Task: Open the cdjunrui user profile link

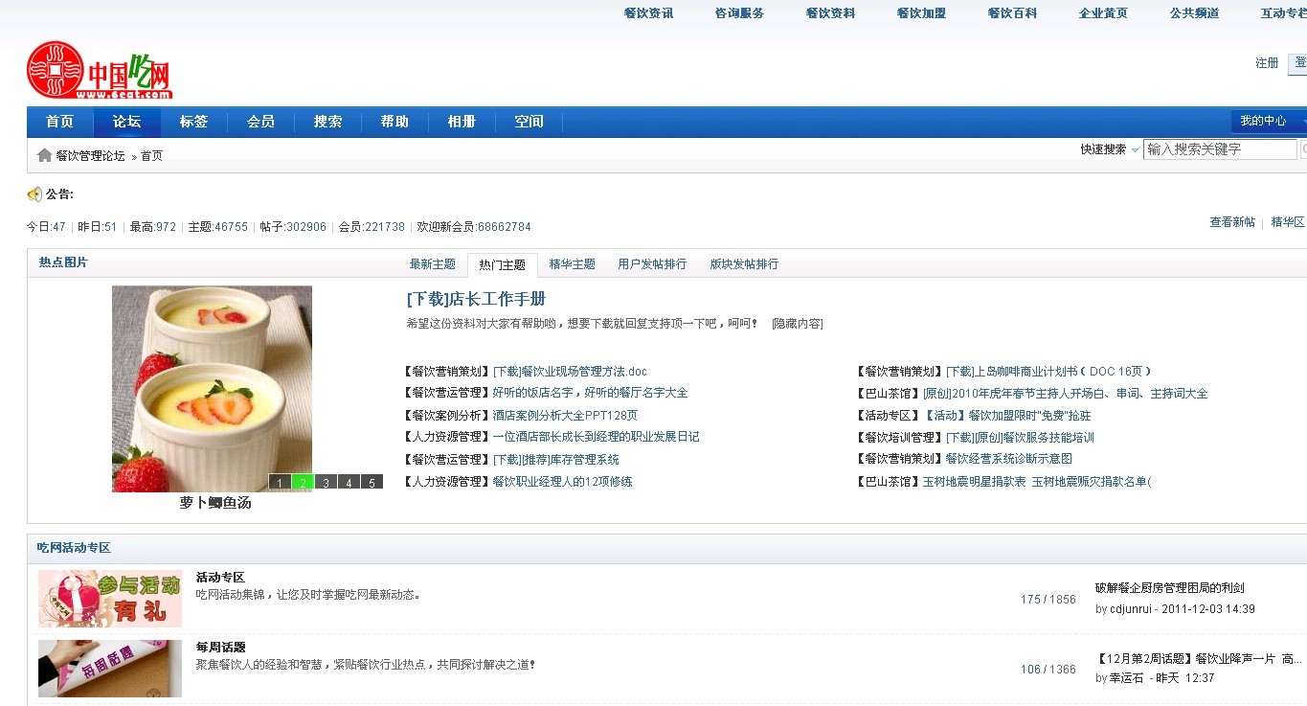Action: tap(1132, 609)
